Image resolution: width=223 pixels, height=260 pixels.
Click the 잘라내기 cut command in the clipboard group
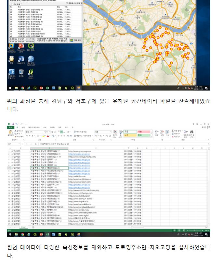pos(19,131)
